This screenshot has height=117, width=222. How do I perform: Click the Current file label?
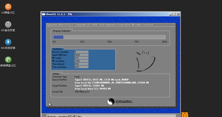(57, 92)
